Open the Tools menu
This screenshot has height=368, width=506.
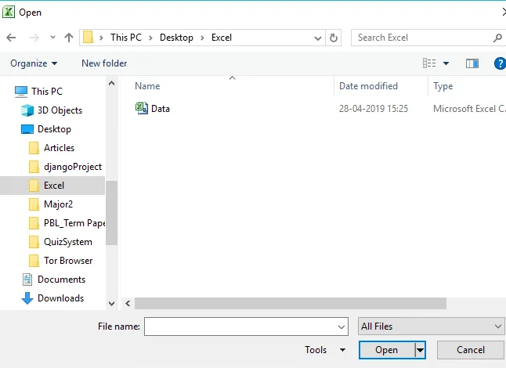point(325,350)
